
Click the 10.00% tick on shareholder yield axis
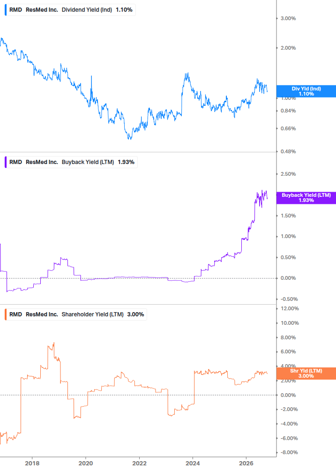pyautogui.click(x=290, y=323)
